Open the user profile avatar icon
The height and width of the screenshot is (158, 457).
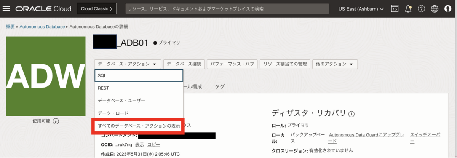pos(448,8)
